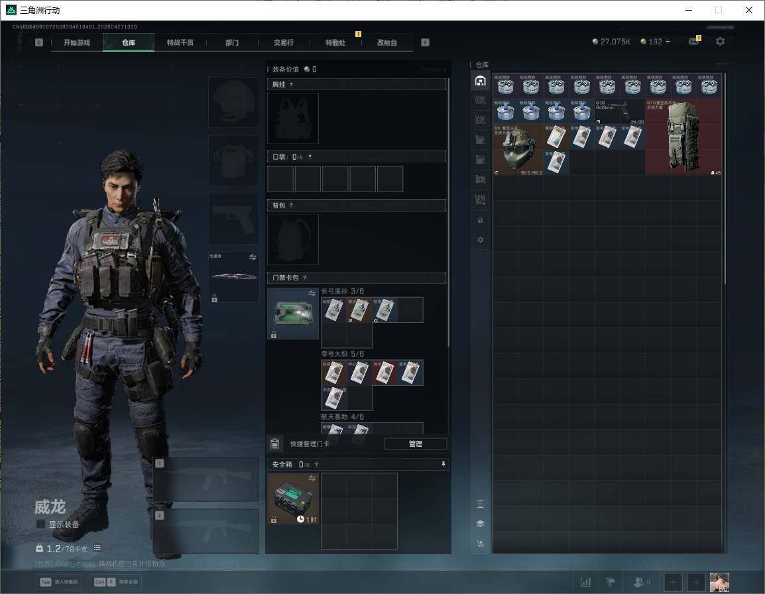The width and height of the screenshot is (765, 594).
Task: Click the stacked layers icon beside the stash
Action: (480, 524)
